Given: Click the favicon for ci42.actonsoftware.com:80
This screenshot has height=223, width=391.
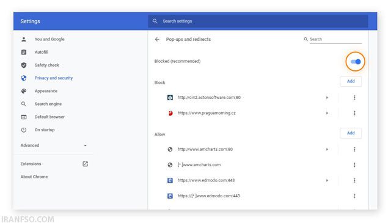Looking at the screenshot, I should click(170, 98).
